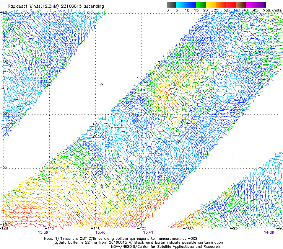Screen dimensions: 283x249
Task: Click the magenta-purple 40–50 knot legend segment
Action: (256, 5)
